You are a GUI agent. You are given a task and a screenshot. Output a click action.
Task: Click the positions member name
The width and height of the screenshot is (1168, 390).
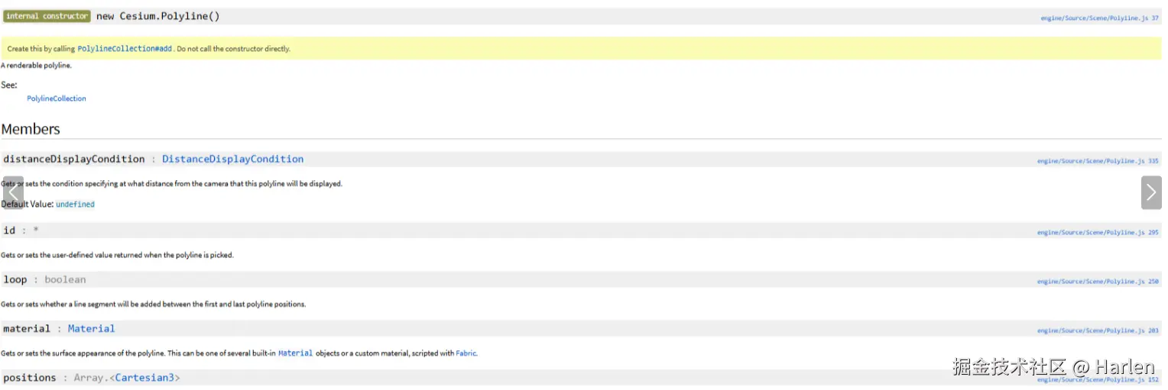click(30, 378)
